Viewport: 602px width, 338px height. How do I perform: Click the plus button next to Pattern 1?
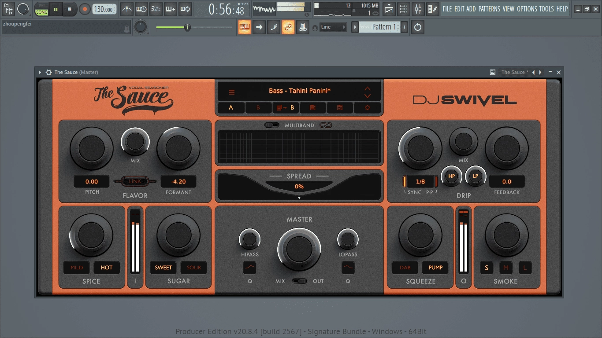(x=405, y=27)
